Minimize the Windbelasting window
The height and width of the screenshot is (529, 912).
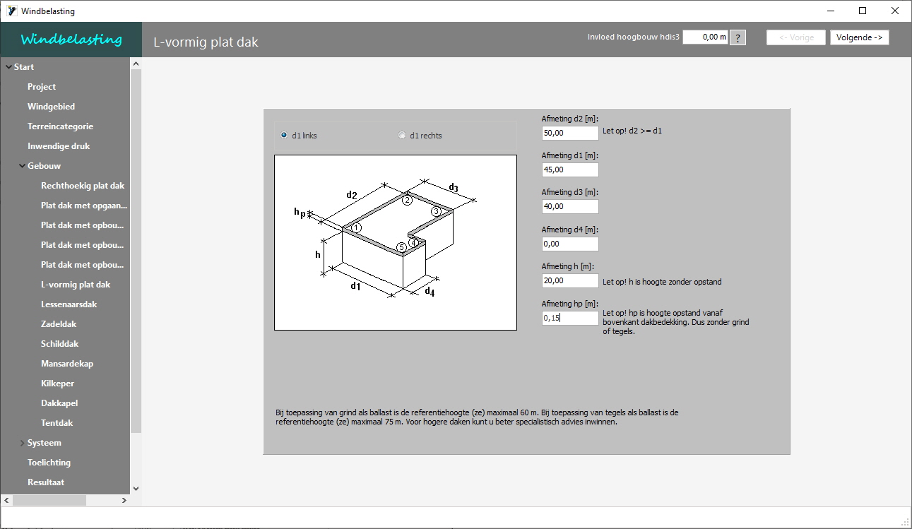(830, 11)
